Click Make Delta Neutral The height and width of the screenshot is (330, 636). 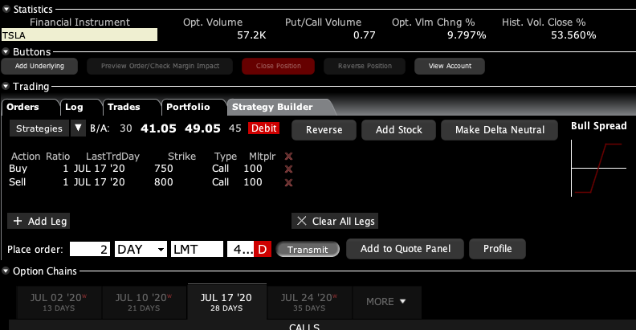(x=499, y=130)
